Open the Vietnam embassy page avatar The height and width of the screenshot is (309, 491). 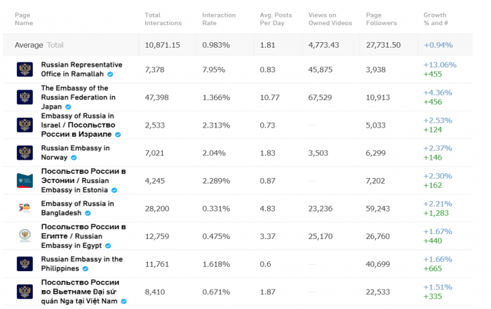[25, 291]
